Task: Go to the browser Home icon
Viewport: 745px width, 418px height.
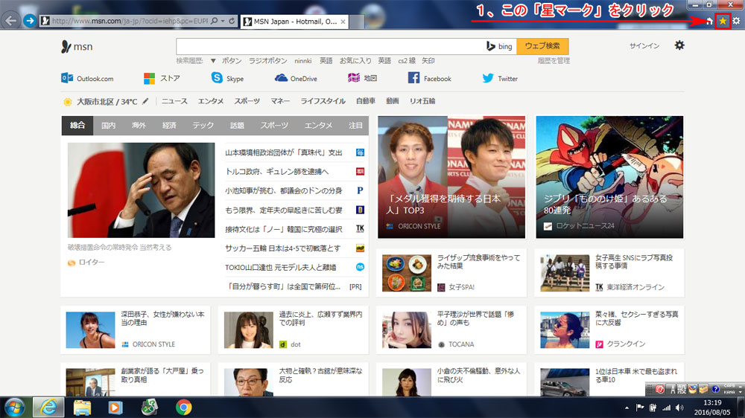Action: tap(709, 21)
